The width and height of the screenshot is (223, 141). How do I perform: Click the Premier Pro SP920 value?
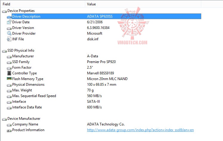coord(101,62)
